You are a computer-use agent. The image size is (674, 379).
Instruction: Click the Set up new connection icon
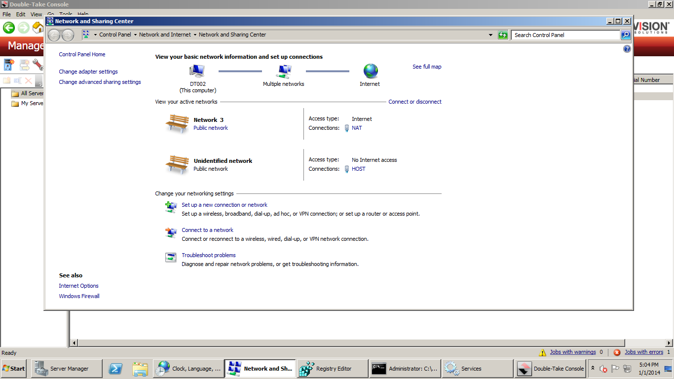[171, 207]
